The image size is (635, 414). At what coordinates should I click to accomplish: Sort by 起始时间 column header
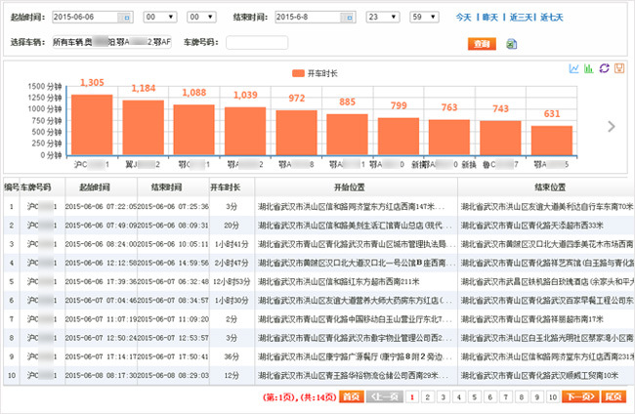point(101,187)
